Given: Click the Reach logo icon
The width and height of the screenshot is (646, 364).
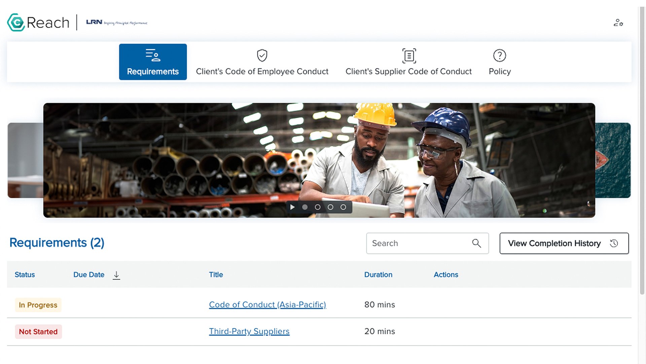Looking at the screenshot, I should 16,23.
